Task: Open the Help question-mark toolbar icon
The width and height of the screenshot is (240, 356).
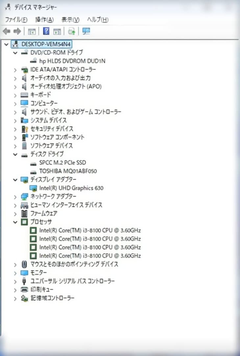Action: tap(46, 31)
